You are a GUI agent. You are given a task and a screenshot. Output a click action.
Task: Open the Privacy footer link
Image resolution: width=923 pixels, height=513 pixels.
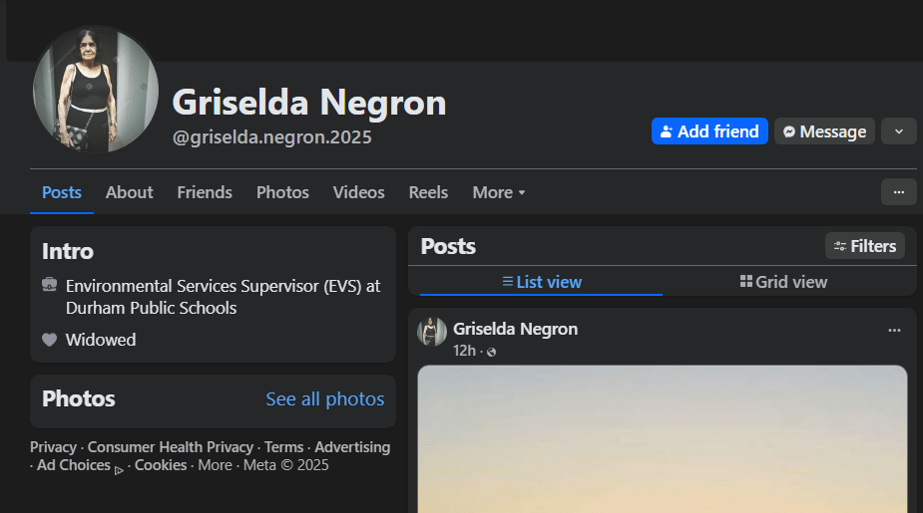(x=53, y=447)
